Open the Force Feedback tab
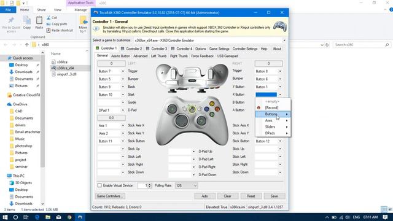Viewport: 393px width, 221px height. tap(202, 56)
